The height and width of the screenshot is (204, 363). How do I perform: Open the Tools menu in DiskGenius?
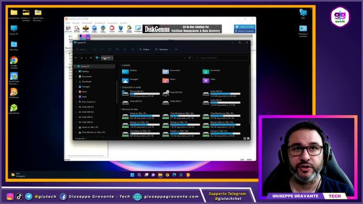tap(100, 23)
